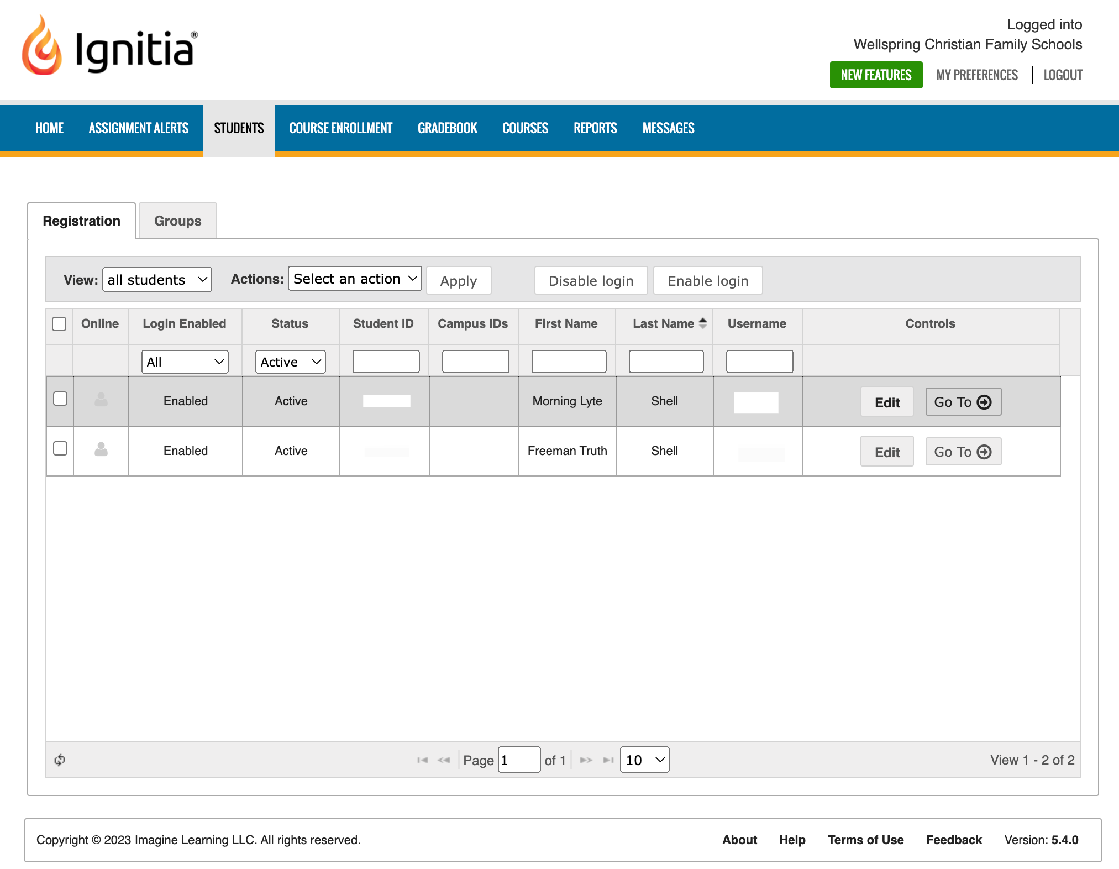Open the Reports menu item
This screenshot has height=869, width=1119.
coord(596,128)
